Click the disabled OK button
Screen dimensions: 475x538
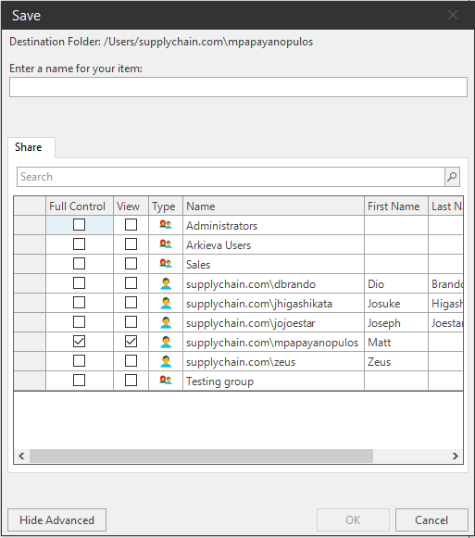tap(353, 520)
